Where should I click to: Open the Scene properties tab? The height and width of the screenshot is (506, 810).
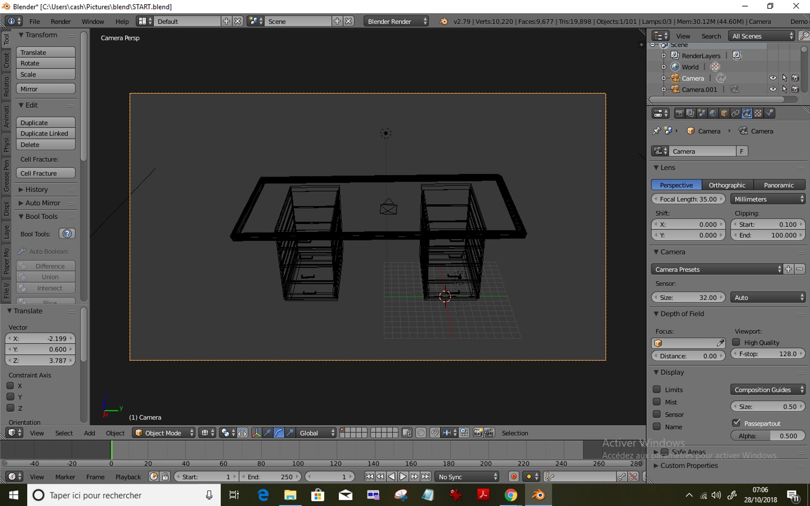tap(702, 113)
